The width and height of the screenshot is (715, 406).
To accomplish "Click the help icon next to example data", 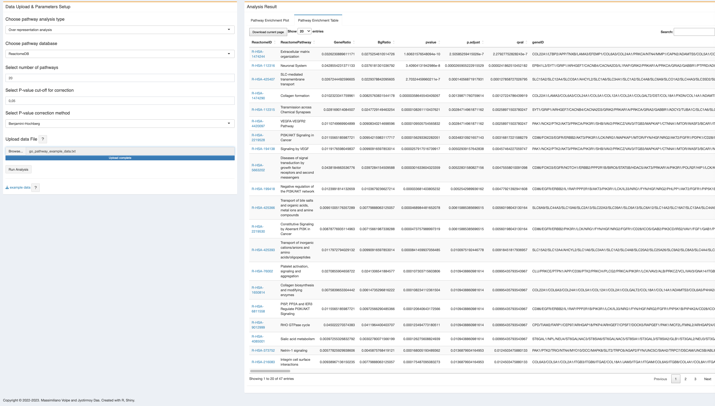I will (x=36, y=188).
